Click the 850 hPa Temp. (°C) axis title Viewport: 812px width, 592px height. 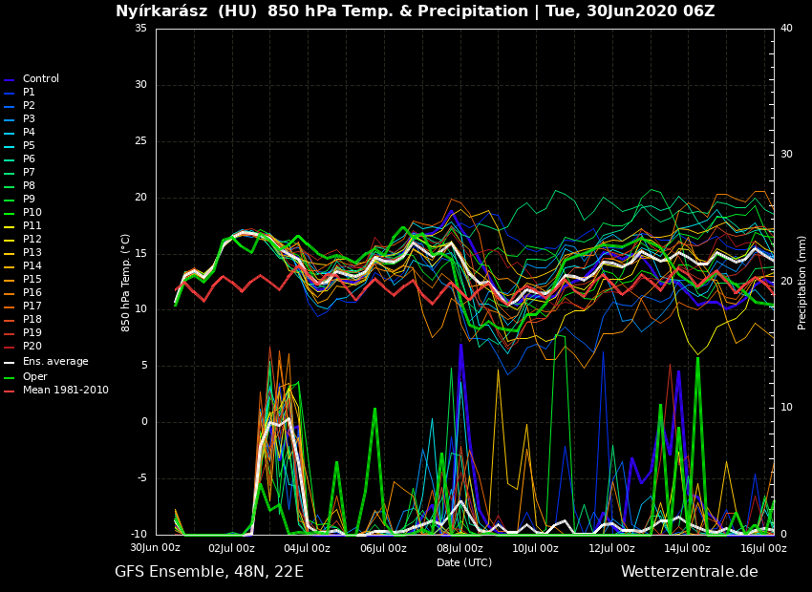tap(125, 283)
